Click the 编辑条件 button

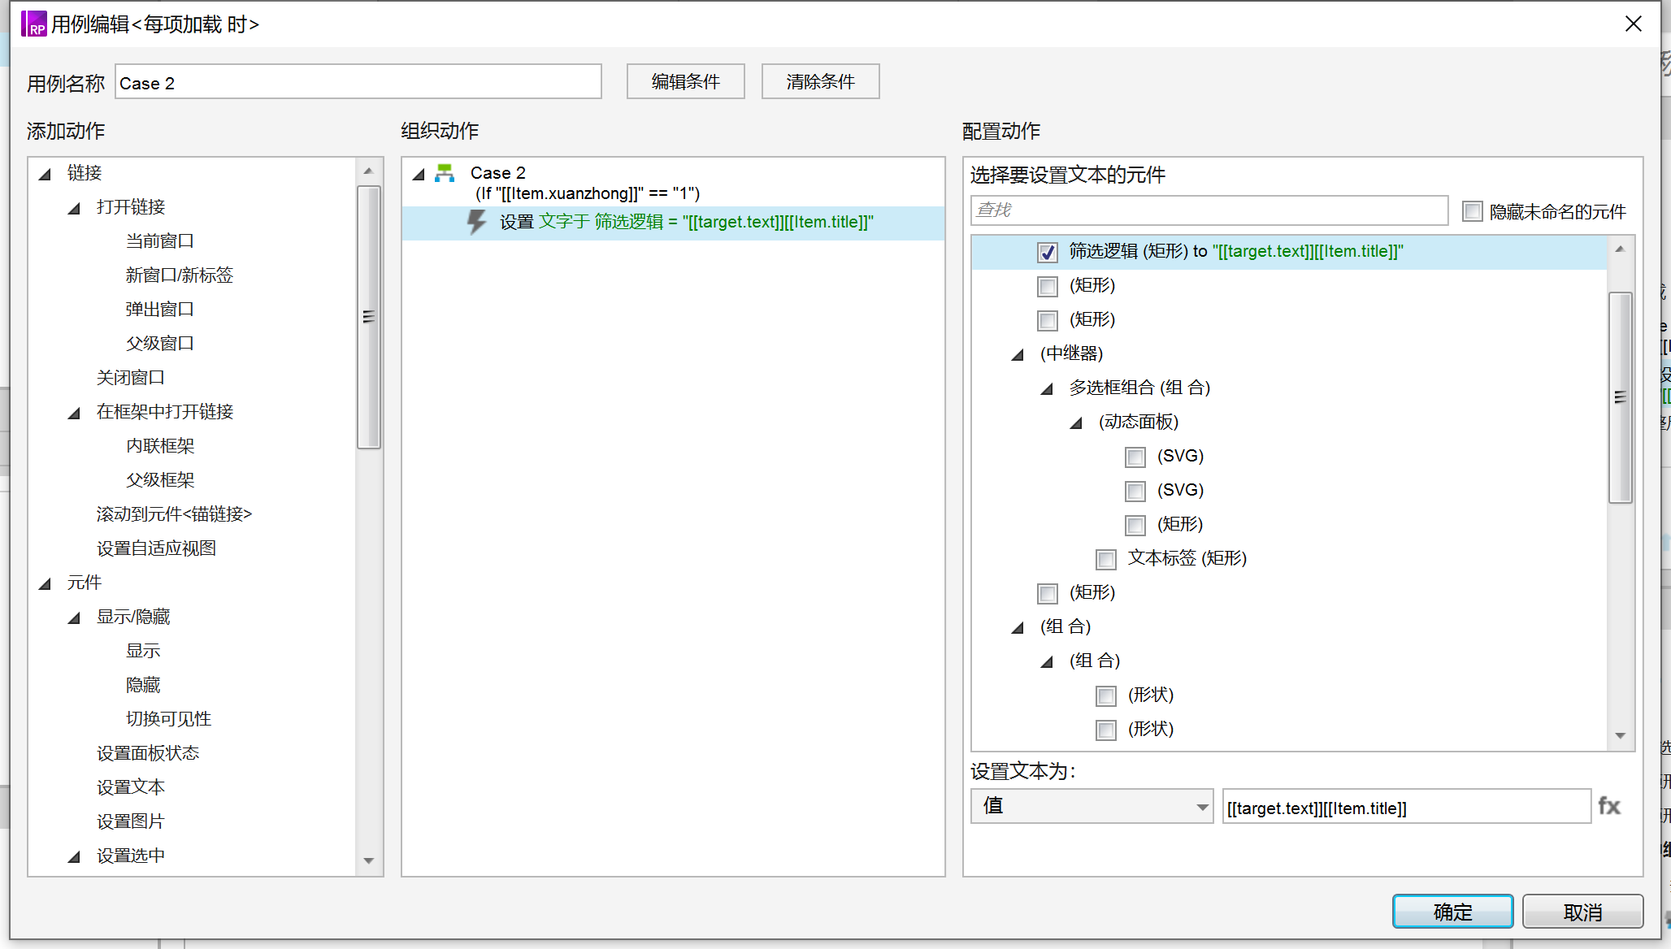click(x=685, y=81)
